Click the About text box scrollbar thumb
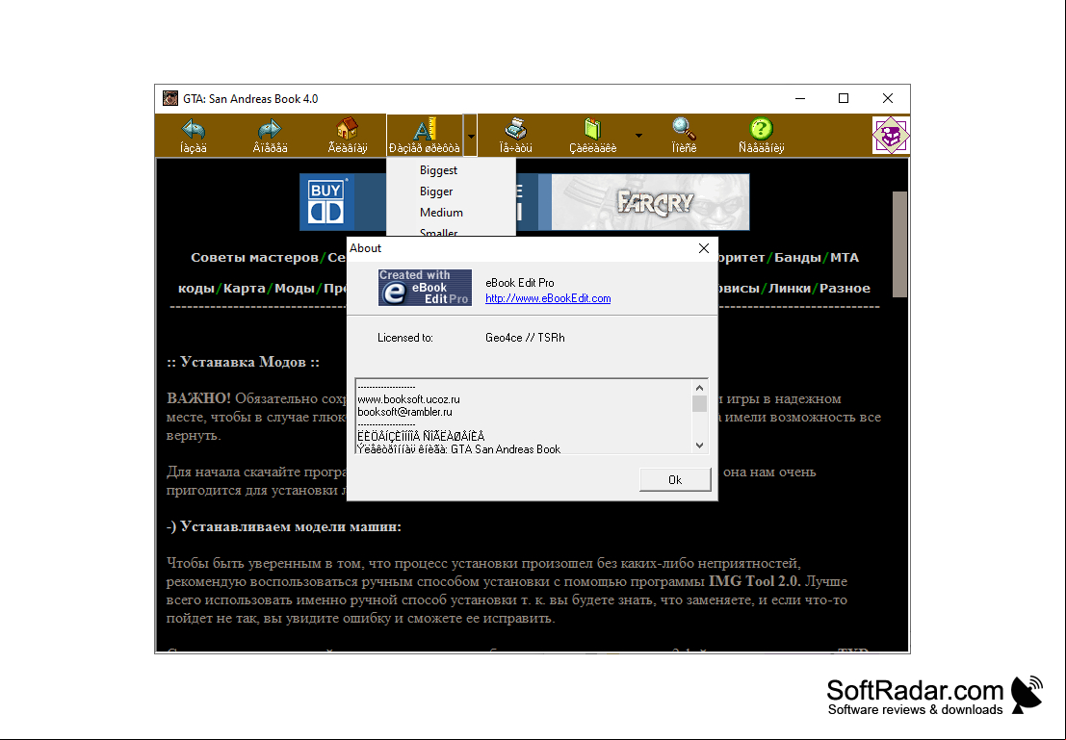This screenshot has width=1066, height=740. (699, 403)
